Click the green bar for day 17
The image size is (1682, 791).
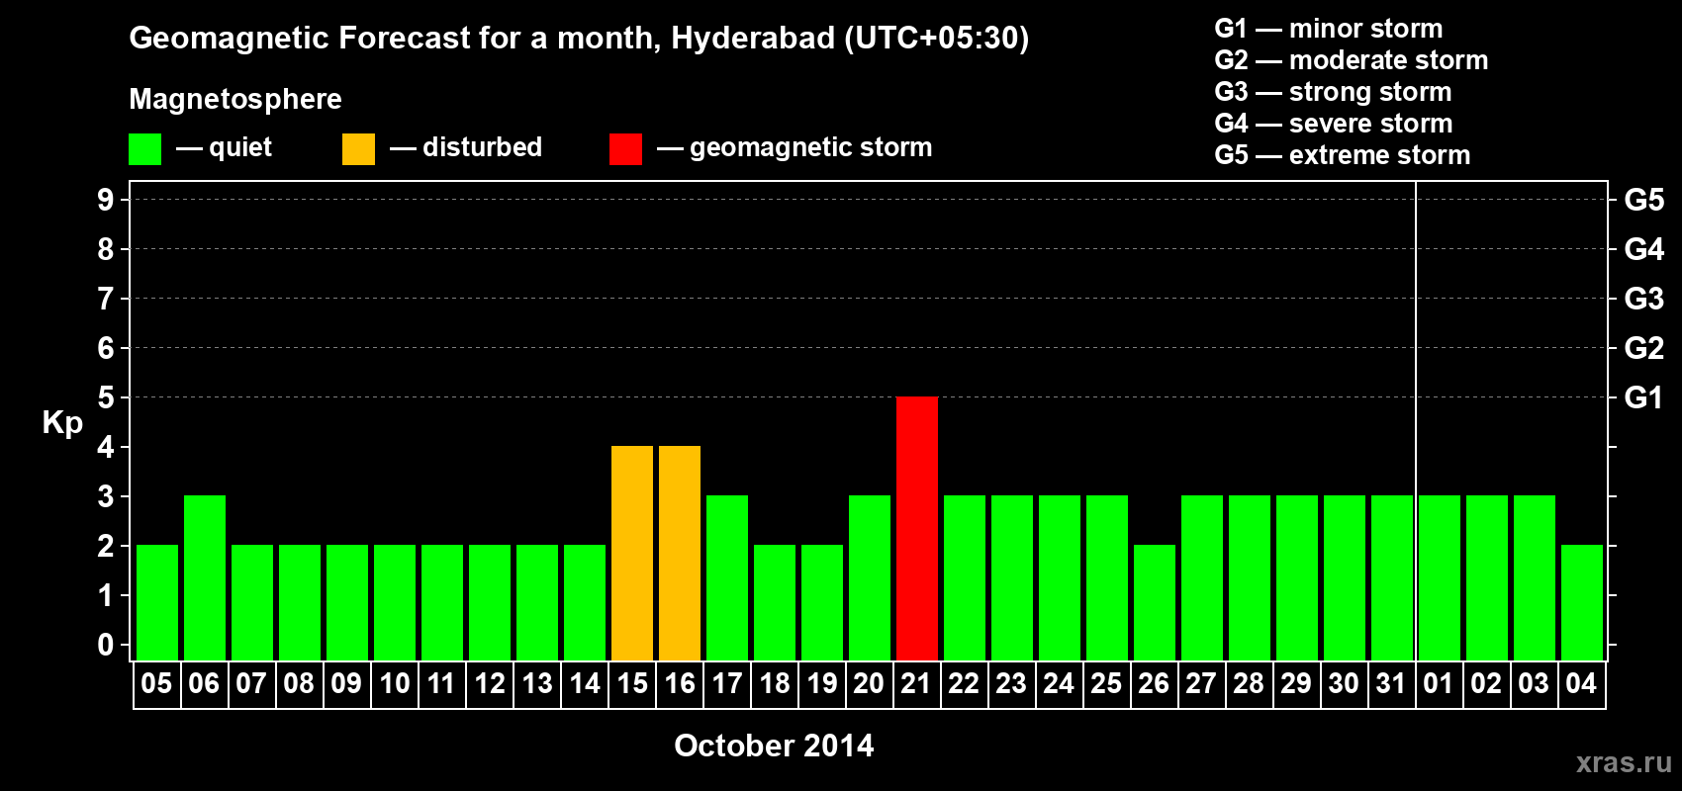click(727, 577)
